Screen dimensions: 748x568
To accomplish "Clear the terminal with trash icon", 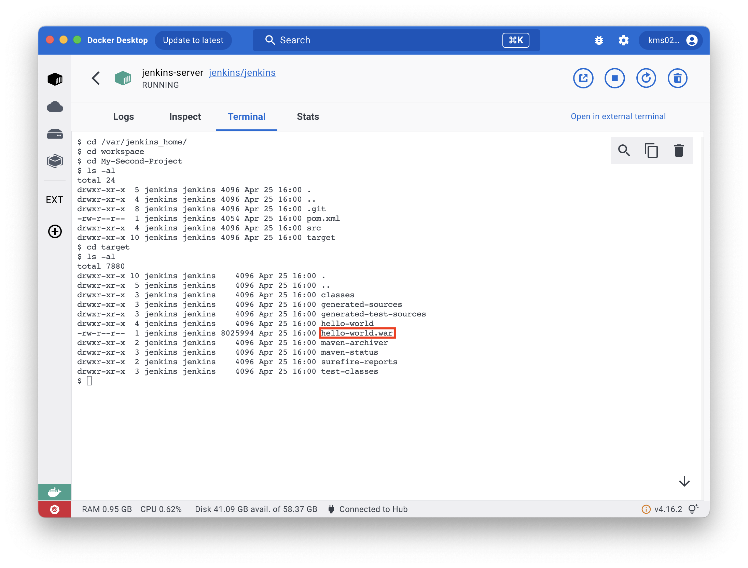I will tap(679, 151).
